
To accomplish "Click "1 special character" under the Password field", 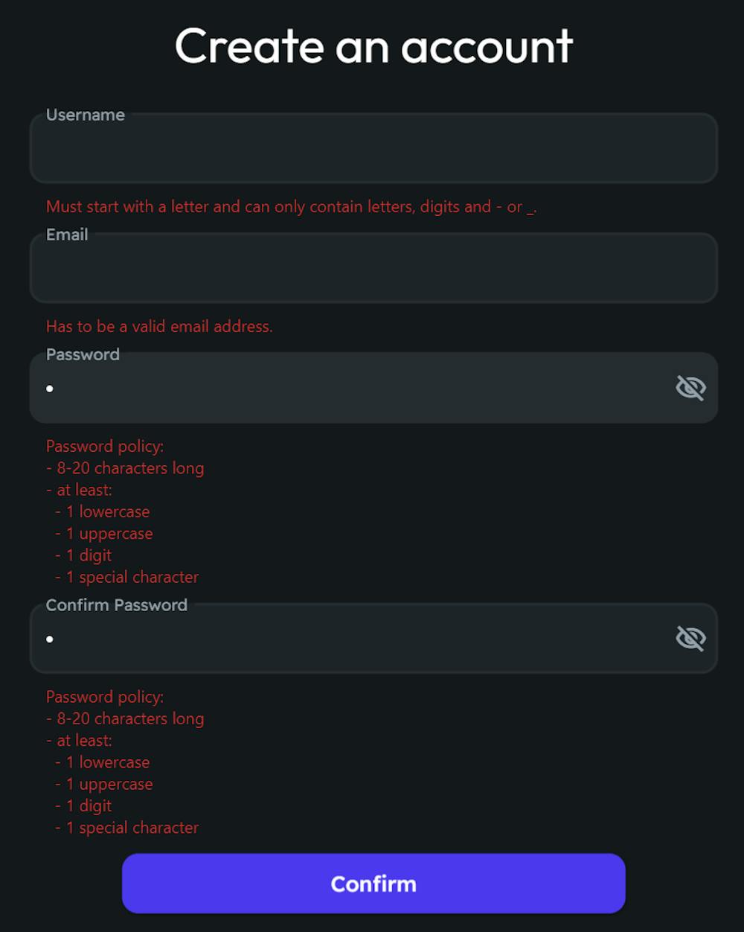I will coord(132,577).
